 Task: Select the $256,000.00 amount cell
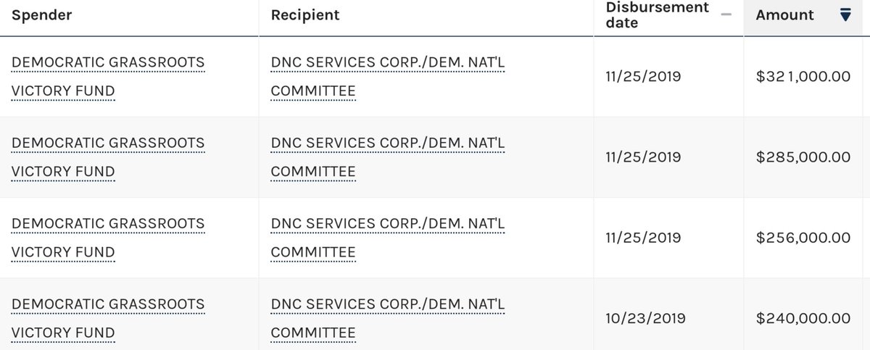(803, 237)
